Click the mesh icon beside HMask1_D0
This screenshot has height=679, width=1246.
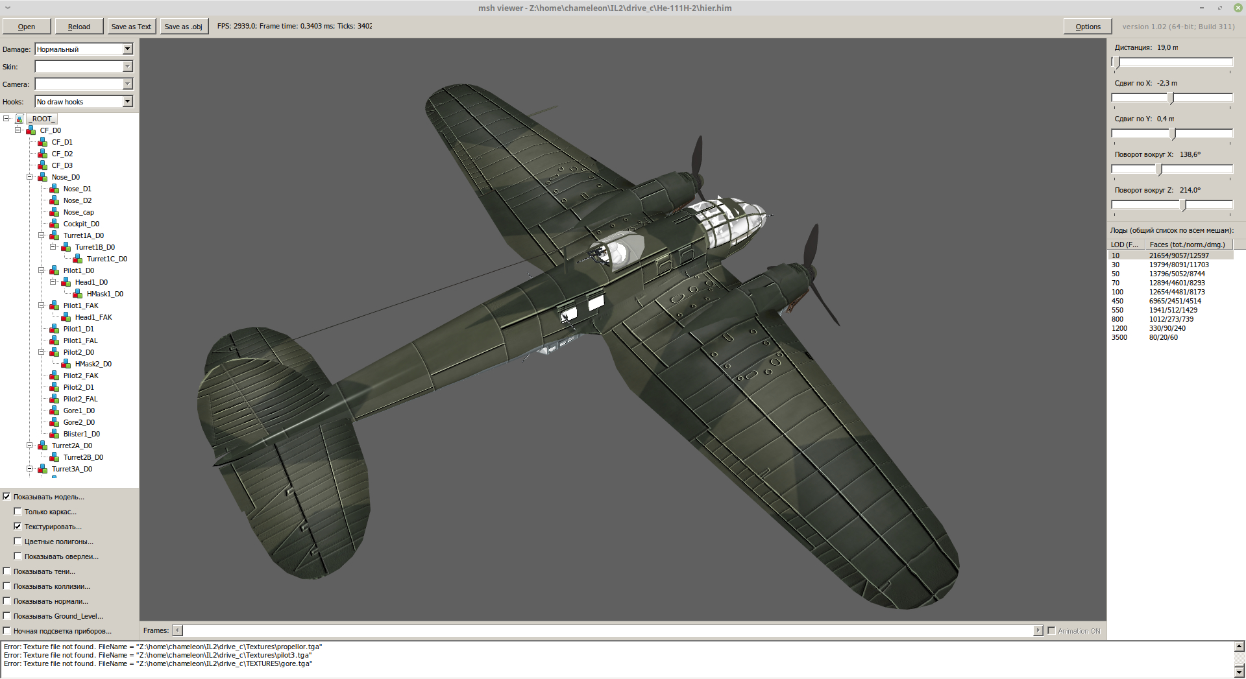tap(78, 294)
